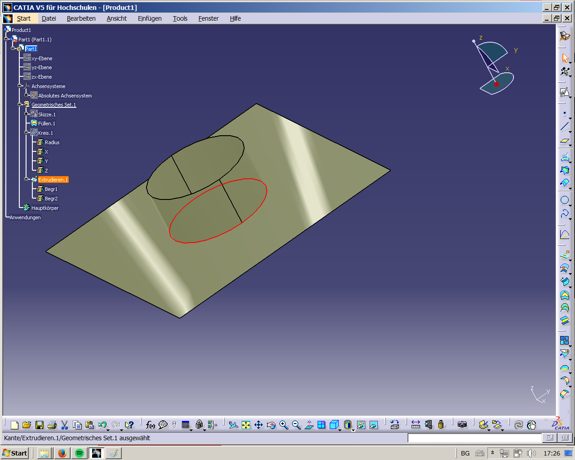Click the Undo arrow icon
The height and width of the screenshot is (460, 575).
(x=102, y=425)
